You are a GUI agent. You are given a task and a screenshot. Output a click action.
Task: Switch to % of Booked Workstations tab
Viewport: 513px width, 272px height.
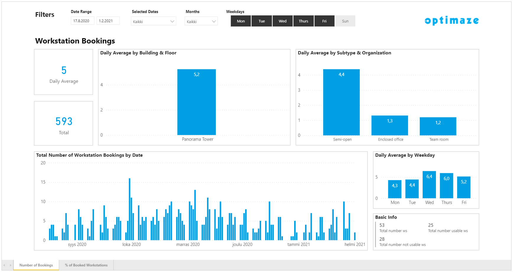pos(86,265)
